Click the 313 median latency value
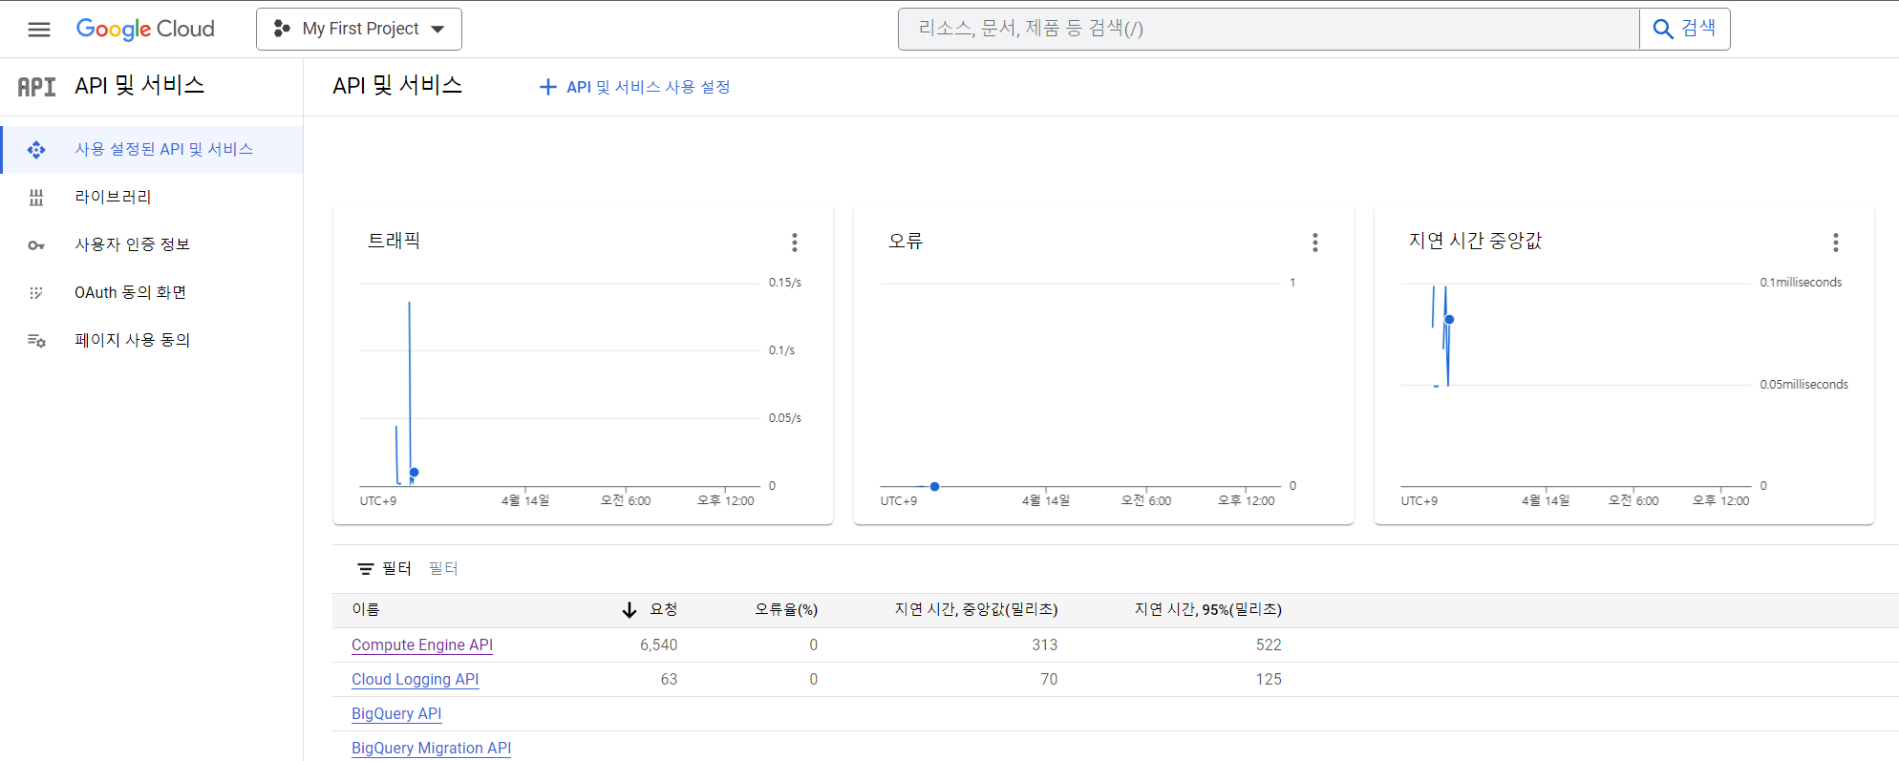The width and height of the screenshot is (1899, 761). pos(1045,645)
